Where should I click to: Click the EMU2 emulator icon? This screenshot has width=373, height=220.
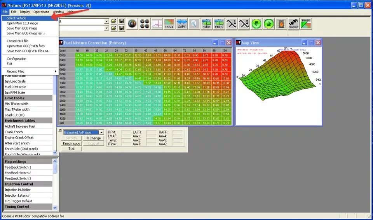pyautogui.click(x=219, y=24)
